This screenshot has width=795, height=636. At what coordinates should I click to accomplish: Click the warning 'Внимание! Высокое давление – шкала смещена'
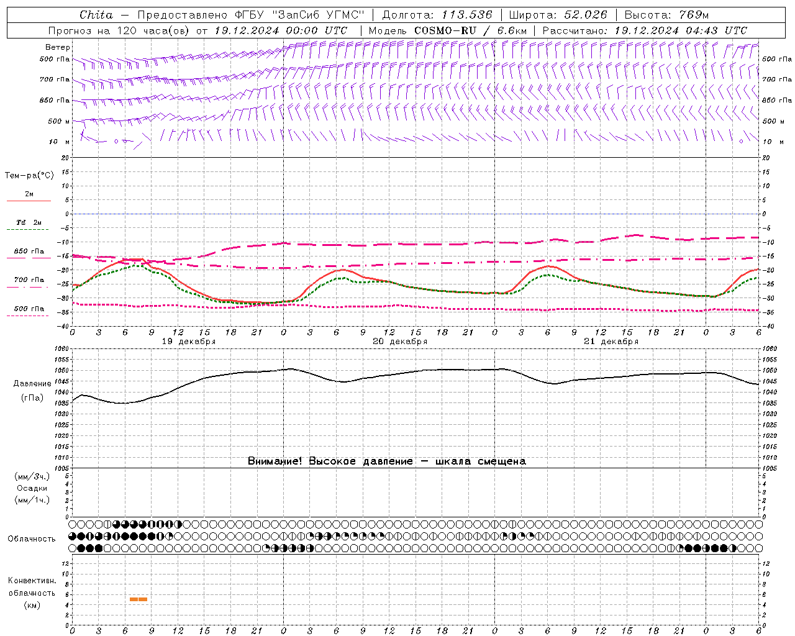click(x=386, y=461)
